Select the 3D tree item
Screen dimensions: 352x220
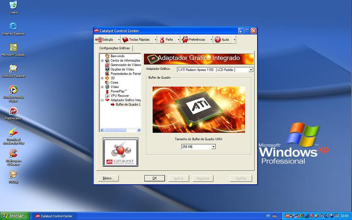pyautogui.click(x=112, y=78)
